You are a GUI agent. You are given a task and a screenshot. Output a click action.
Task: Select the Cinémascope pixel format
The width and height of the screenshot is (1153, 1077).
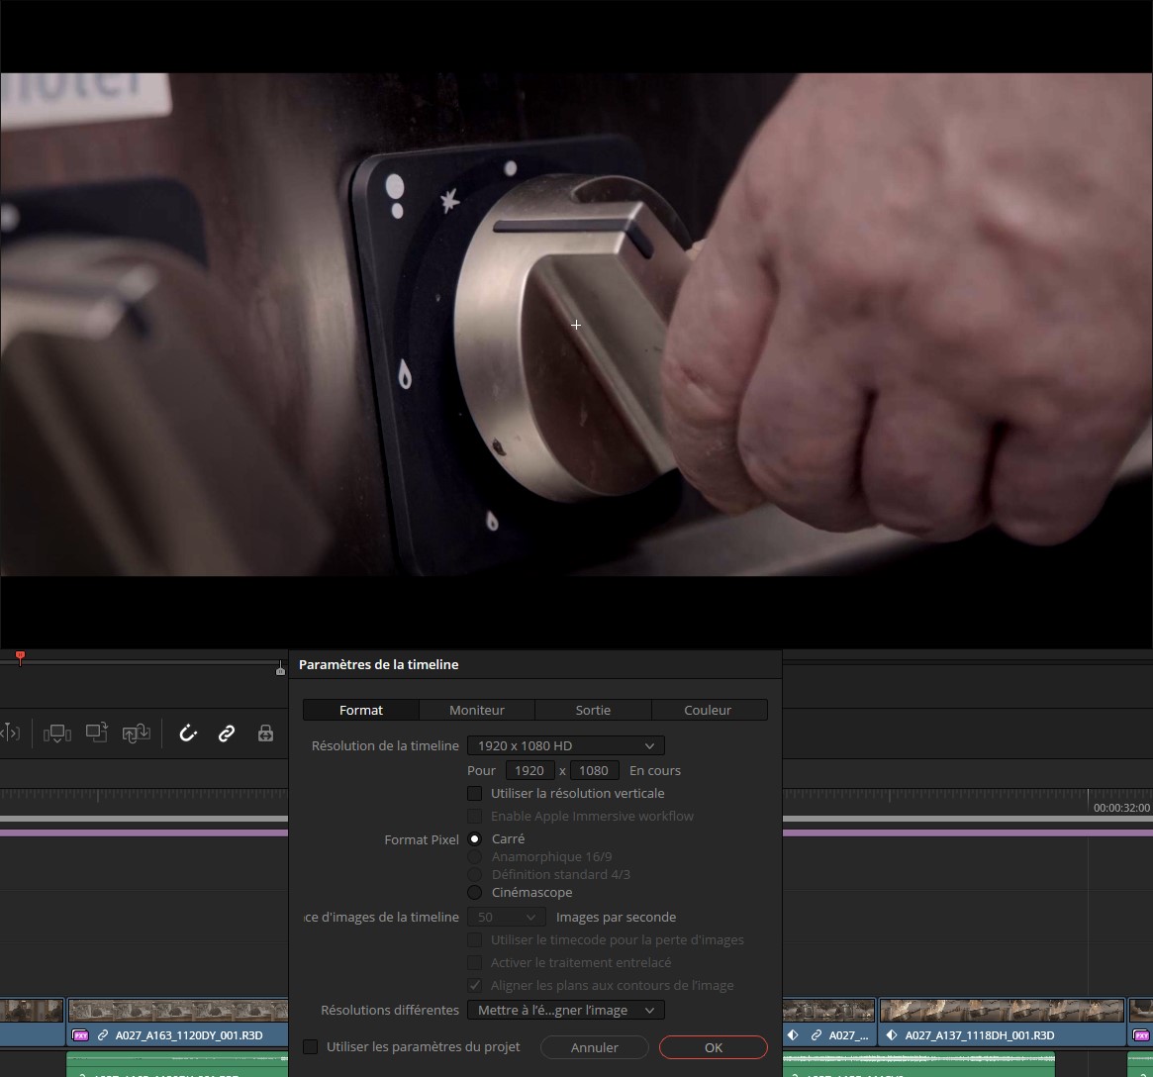[475, 893]
